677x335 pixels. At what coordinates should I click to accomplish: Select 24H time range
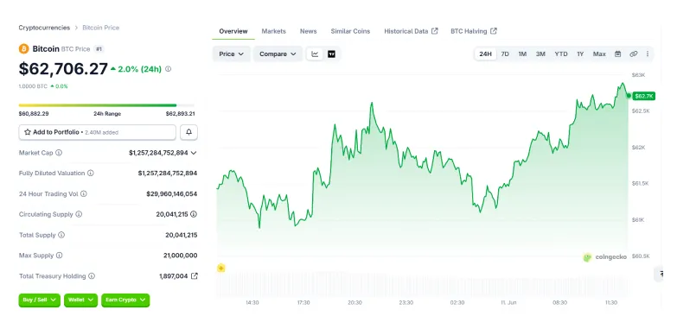(x=485, y=54)
